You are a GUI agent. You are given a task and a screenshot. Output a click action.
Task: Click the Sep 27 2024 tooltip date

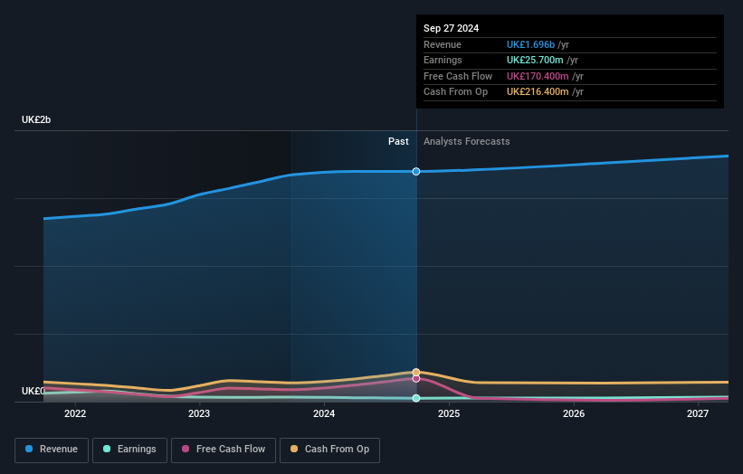coord(451,28)
